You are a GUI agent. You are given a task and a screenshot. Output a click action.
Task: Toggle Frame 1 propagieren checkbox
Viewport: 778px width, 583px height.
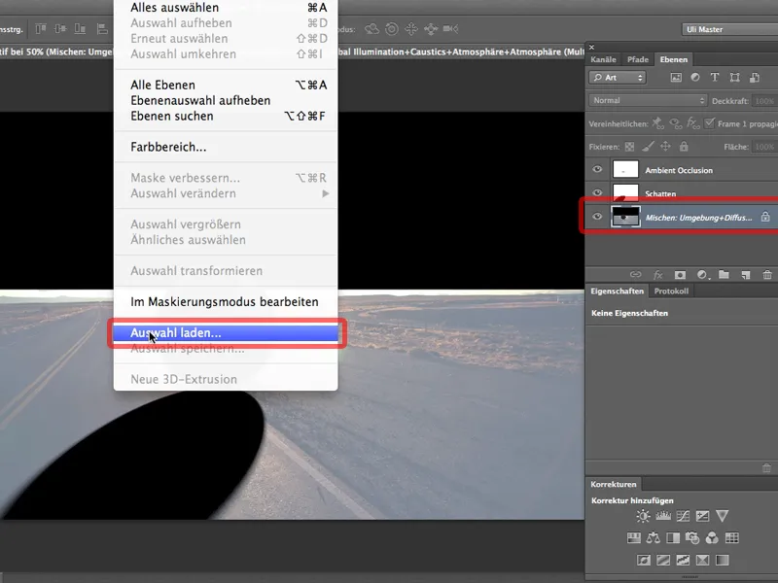coord(710,123)
